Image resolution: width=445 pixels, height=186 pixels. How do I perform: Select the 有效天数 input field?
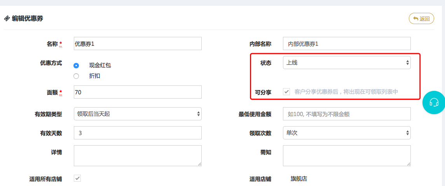[138, 133]
